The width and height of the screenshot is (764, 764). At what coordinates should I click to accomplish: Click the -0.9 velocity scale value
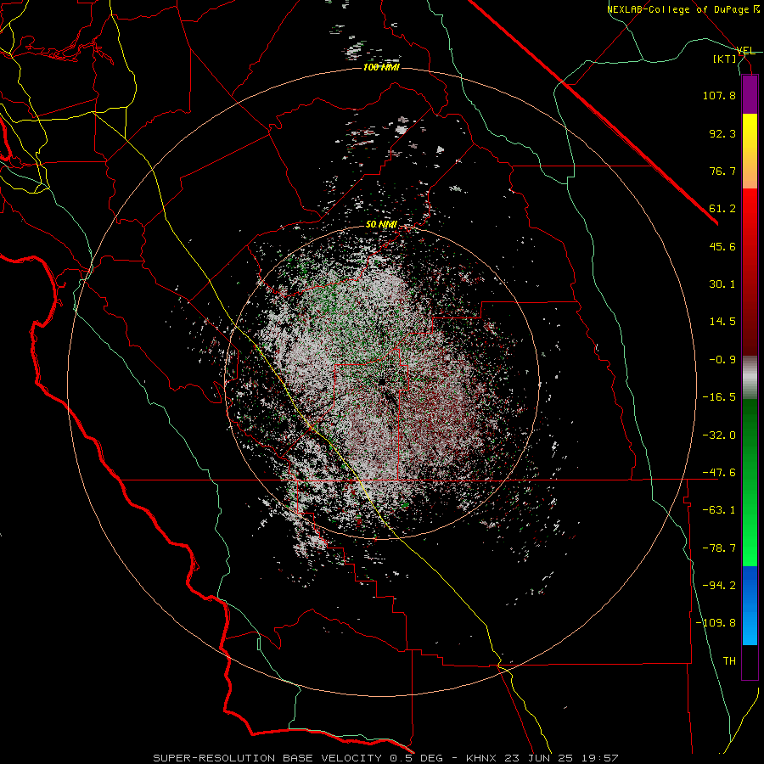[x=722, y=360]
